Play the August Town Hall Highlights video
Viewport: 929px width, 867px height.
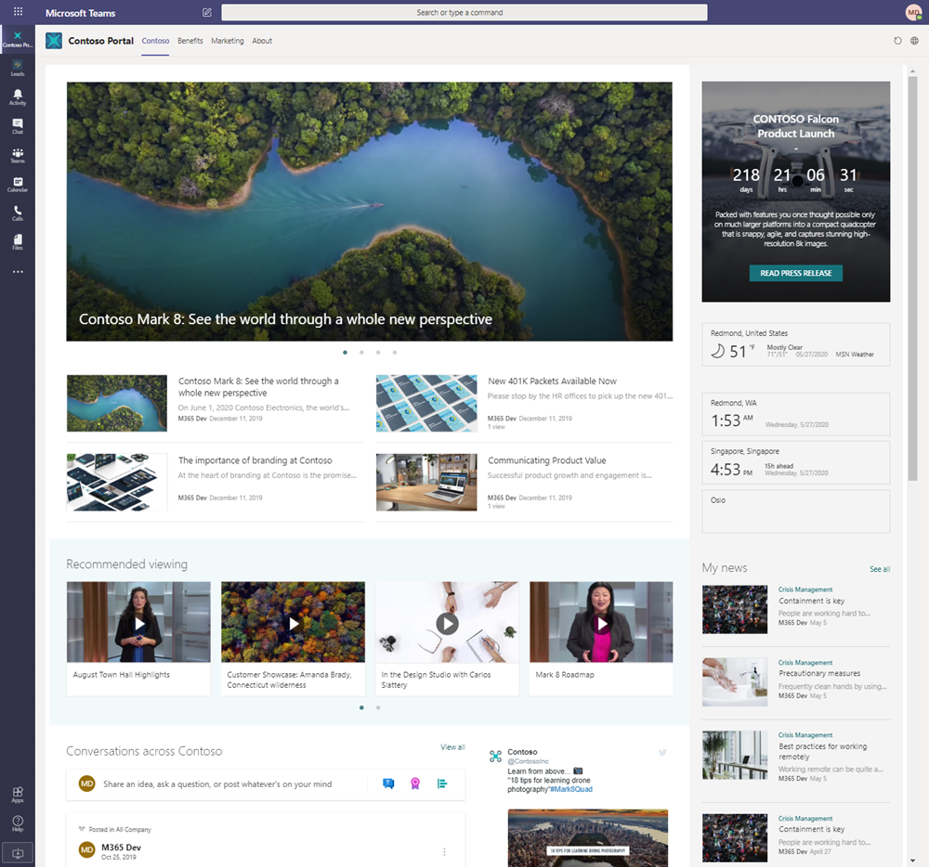point(138,623)
